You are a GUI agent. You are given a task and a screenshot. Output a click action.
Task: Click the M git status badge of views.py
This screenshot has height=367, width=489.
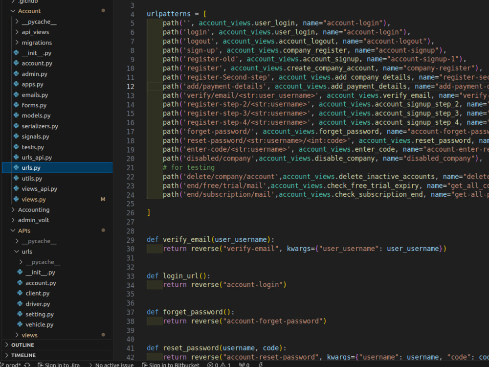coord(103,199)
